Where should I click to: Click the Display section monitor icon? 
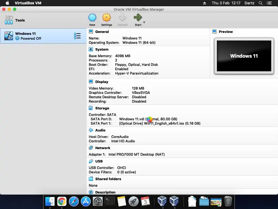tap(91, 82)
